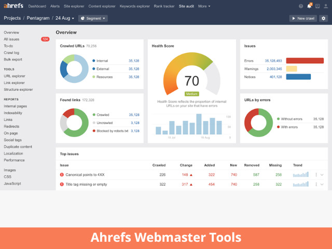Viewport: 332px width, 249px height.
Task: Open Rank tracker in top navigation
Action: (x=164, y=6)
